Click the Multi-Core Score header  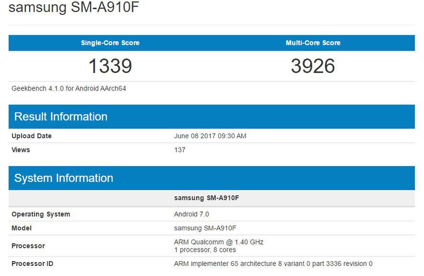coord(313,43)
